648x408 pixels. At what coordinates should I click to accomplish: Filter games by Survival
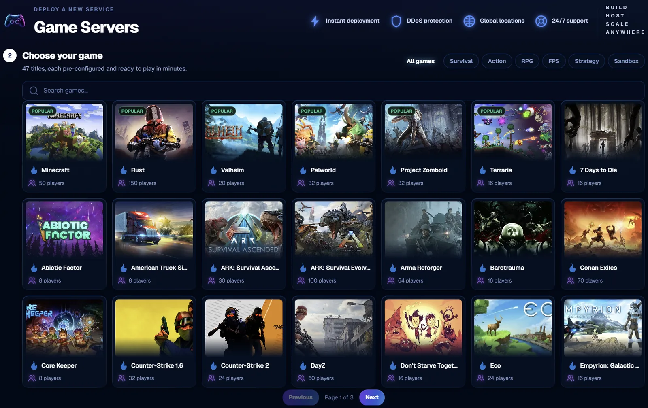[461, 61]
